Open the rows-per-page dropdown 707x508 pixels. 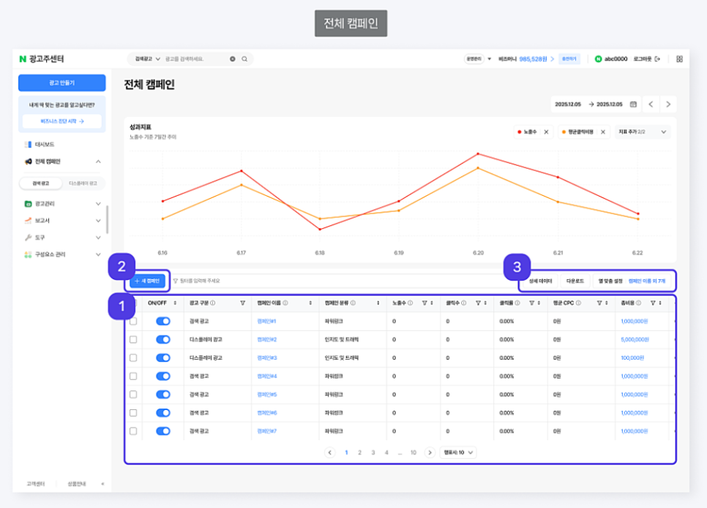pyautogui.click(x=458, y=452)
